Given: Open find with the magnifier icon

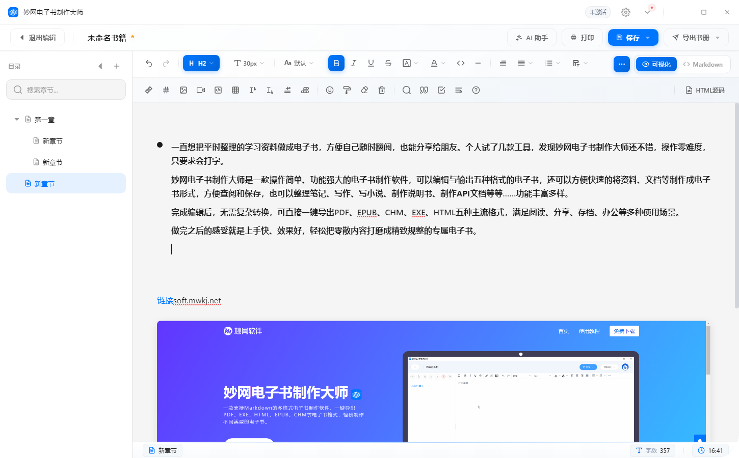Looking at the screenshot, I should click(407, 90).
